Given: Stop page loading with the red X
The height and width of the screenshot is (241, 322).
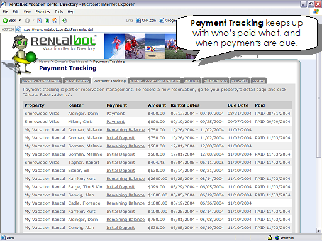Looking at the screenshot, I should pyautogui.click(x=39, y=21).
